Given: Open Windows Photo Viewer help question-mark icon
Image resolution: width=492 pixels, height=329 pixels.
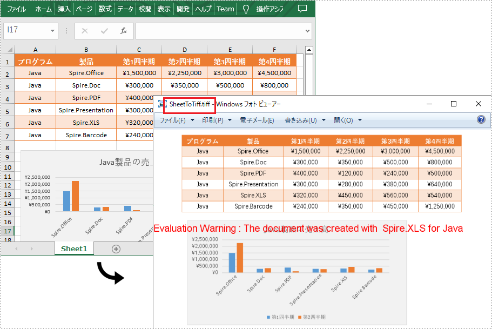Looking at the screenshot, I should coord(481,119).
